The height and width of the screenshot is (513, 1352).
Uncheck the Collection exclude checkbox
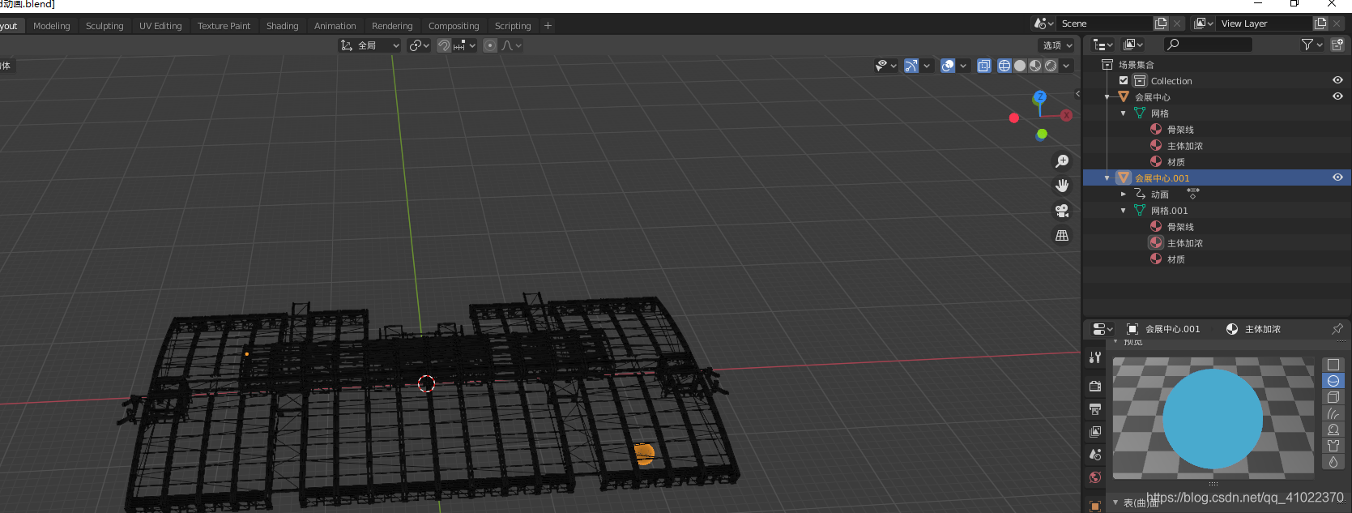pyautogui.click(x=1124, y=80)
